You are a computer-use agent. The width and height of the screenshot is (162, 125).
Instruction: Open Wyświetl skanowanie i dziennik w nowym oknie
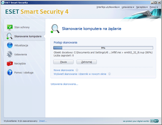point(80,74)
